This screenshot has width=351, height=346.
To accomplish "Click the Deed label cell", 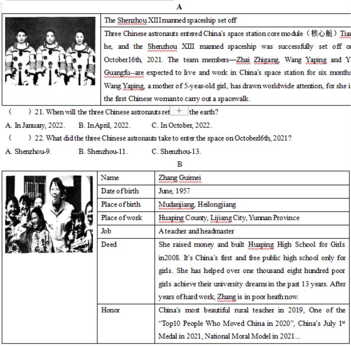I will (109, 245).
